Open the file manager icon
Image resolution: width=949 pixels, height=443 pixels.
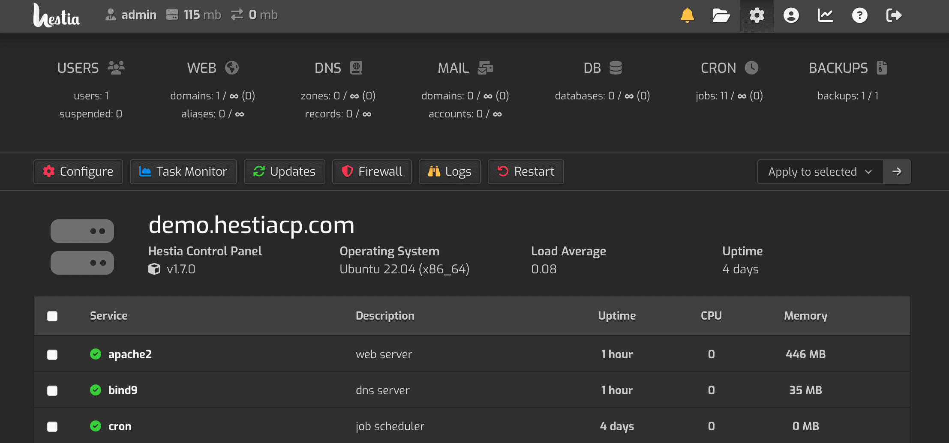click(x=721, y=15)
